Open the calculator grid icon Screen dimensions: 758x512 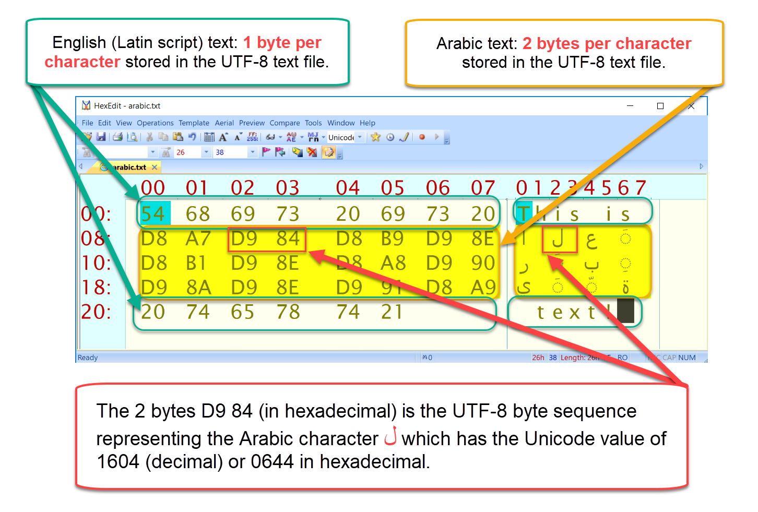(x=209, y=137)
